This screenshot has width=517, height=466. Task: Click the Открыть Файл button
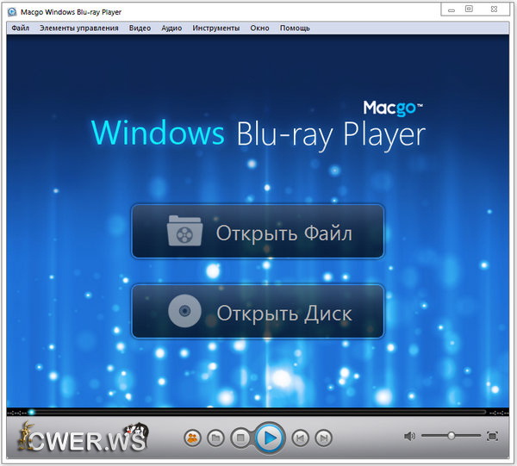[x=258, y=232]
